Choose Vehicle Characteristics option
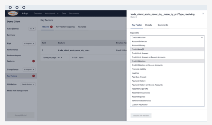Viewport: 212px width, 125px height. click(x=167, y=101)
